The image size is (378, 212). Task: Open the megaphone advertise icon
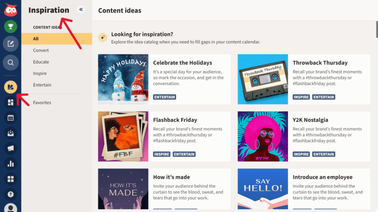coord(10,148)
